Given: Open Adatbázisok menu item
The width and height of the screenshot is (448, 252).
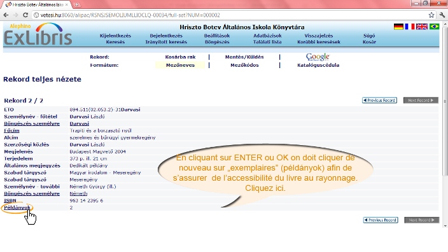Looking at the screenshot, I should pos(267,36).
